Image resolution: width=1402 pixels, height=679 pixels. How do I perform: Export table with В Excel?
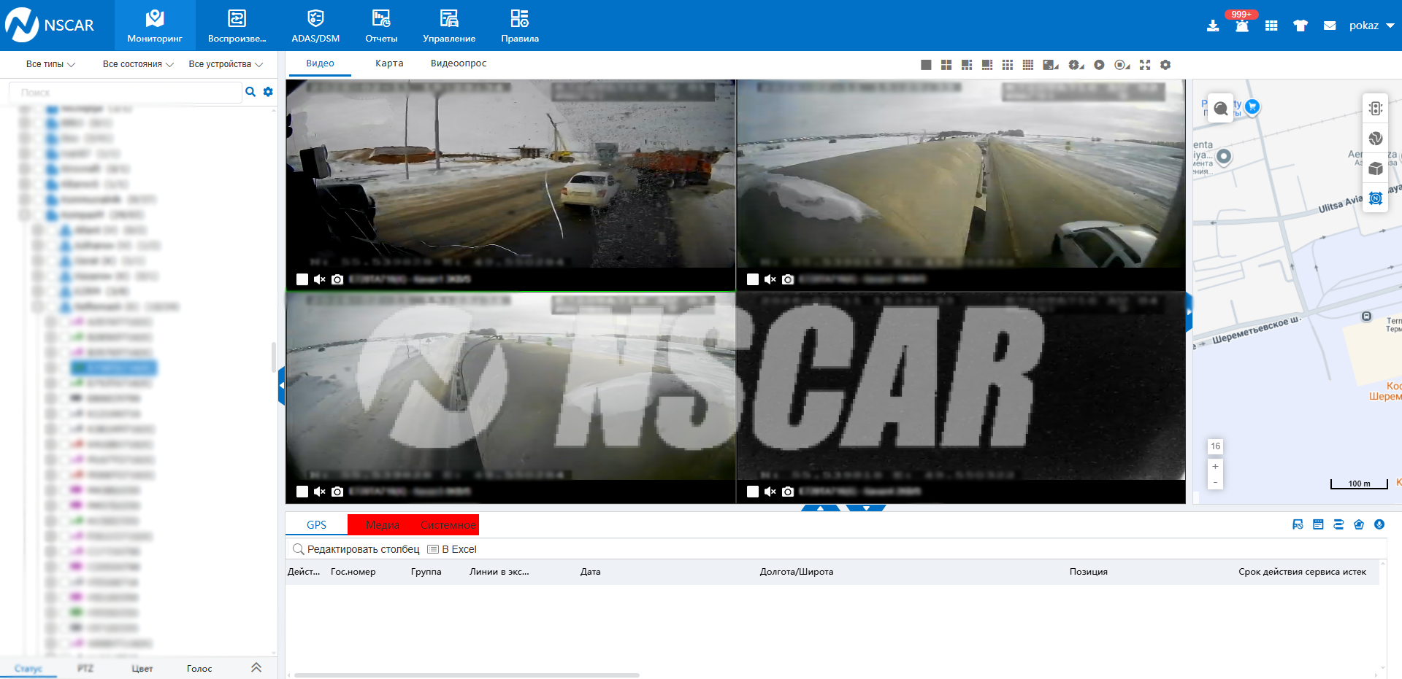click(452, 549)
